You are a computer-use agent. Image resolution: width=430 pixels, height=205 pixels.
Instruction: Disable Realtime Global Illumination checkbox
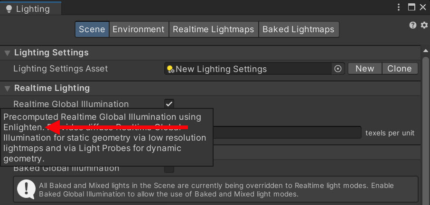tap(169, 104)
